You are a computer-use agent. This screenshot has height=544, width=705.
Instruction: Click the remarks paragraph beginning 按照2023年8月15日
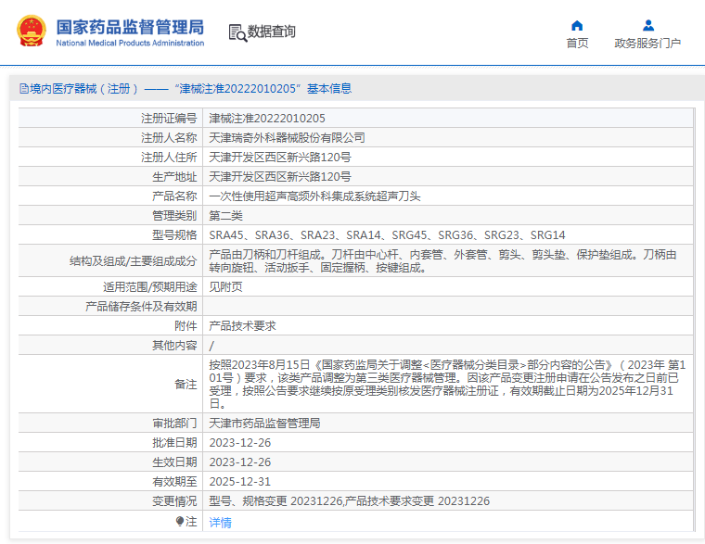click(x=447, y=384)
